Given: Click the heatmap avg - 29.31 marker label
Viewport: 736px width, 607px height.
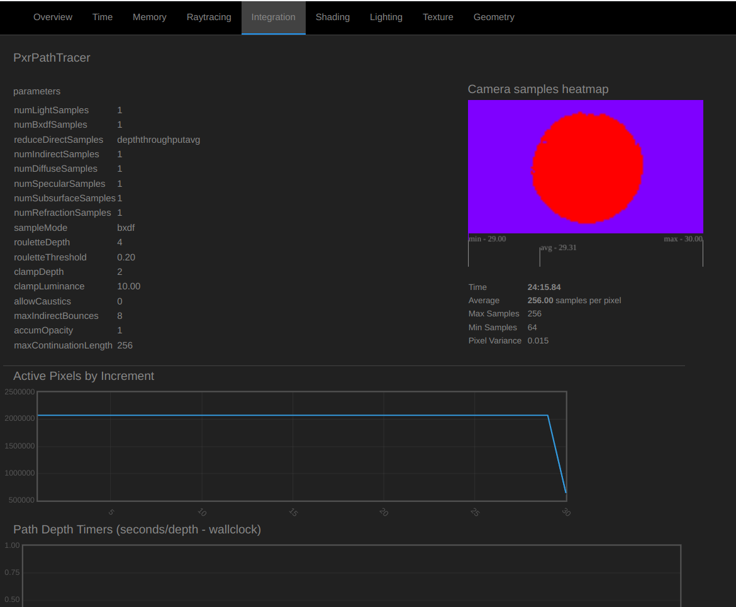Looking at the screenshot, I should pos(558,248).
